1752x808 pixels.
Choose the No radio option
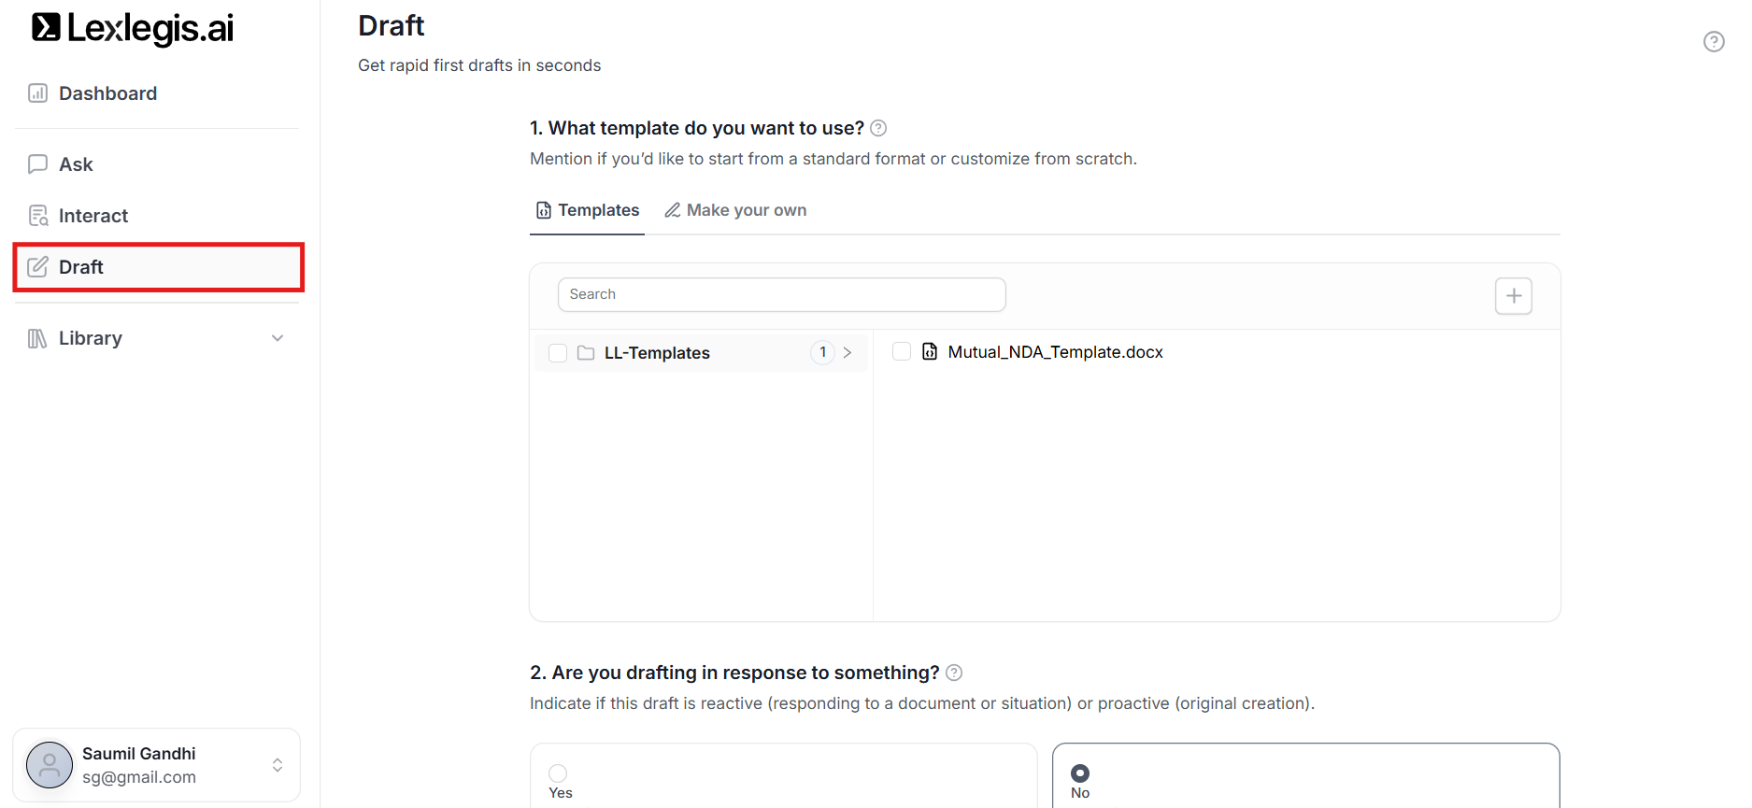(x=1080, y=773)
